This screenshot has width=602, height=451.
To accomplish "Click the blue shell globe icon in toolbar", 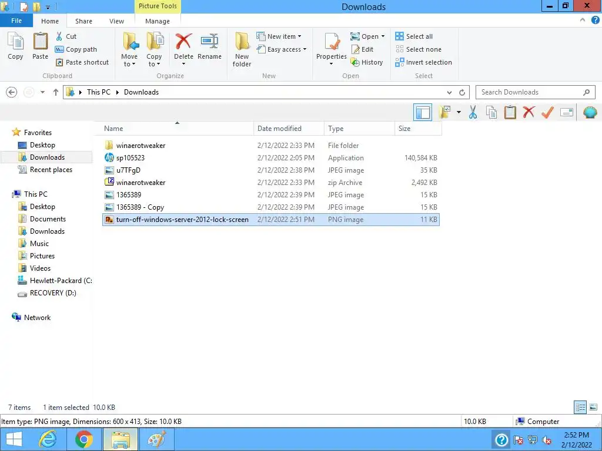I will click(590, 112).
